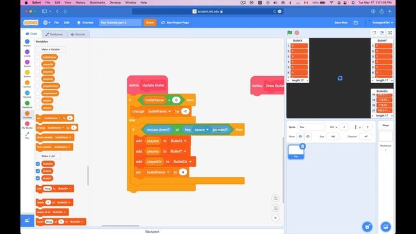The height and width of the screenshot is (234, 416).
Task: Select the Sensing blocks category
Action: (x=27, y=94)
